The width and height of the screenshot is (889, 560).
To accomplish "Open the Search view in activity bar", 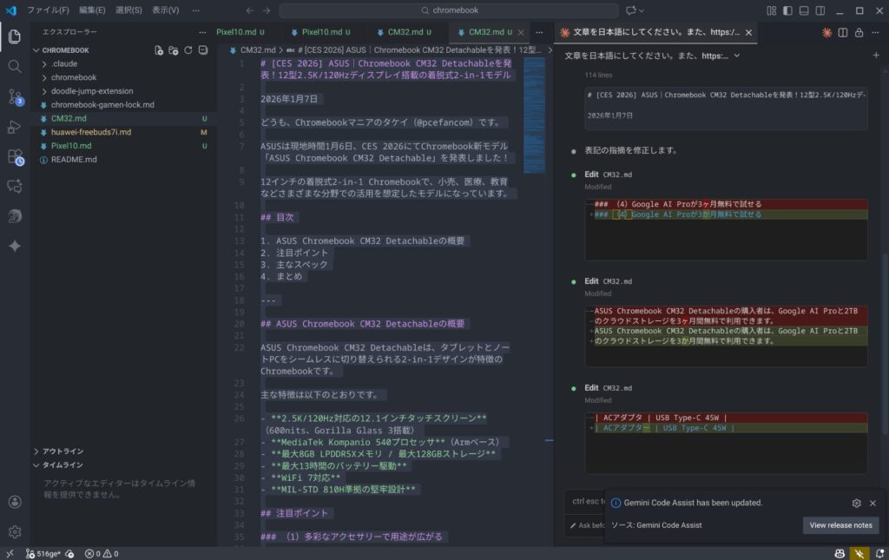I will tap(15, 66).
